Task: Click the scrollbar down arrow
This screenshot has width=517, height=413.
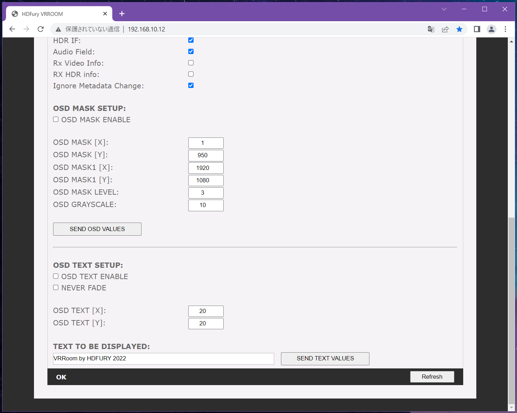Action: coord(511,407)
